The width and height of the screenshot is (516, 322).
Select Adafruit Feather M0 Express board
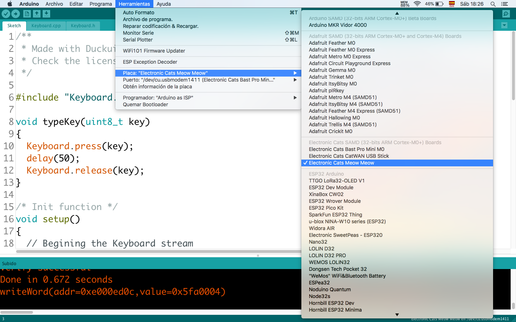(x=397, y=50)
